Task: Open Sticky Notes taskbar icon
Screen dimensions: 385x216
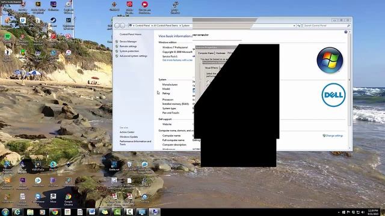Action: click(105, 212)
